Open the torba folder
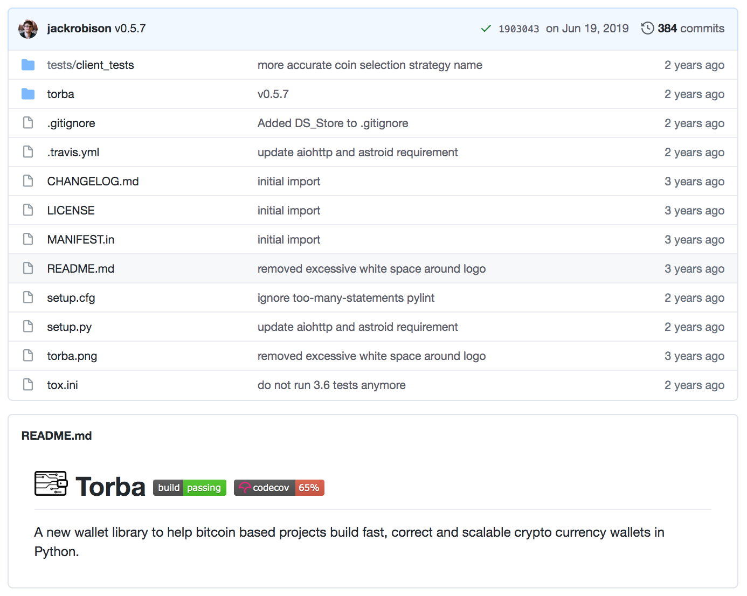The image size is (747, 596). point(60,94)
